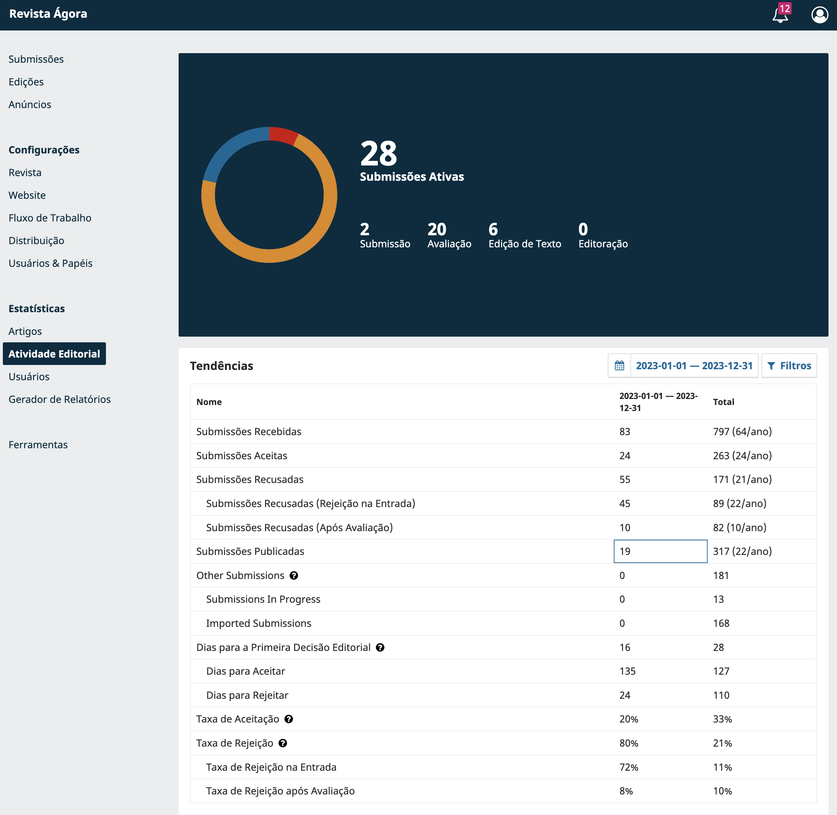Click the calendar icon for date range
837x815 pixels.
tap(619, 366)
